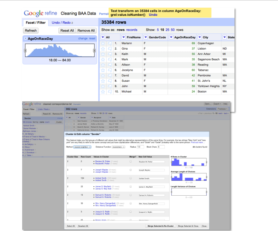Show 50 rows per page

coord(173,30)
